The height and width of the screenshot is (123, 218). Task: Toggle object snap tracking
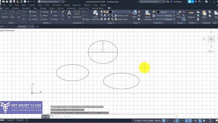186,121
